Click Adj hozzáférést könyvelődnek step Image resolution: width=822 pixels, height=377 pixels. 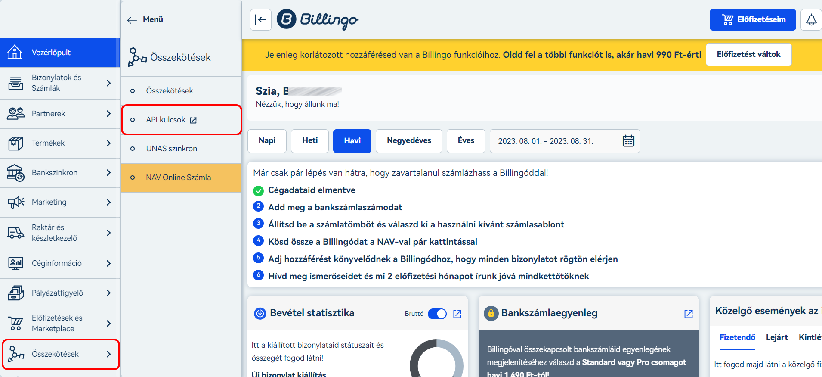pyautogui.click(x=443, y=259)
